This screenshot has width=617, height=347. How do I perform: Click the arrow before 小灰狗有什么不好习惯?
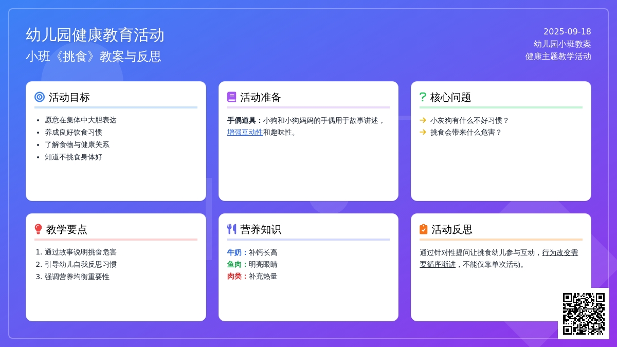pyautogui.click(x=423, y=120)
